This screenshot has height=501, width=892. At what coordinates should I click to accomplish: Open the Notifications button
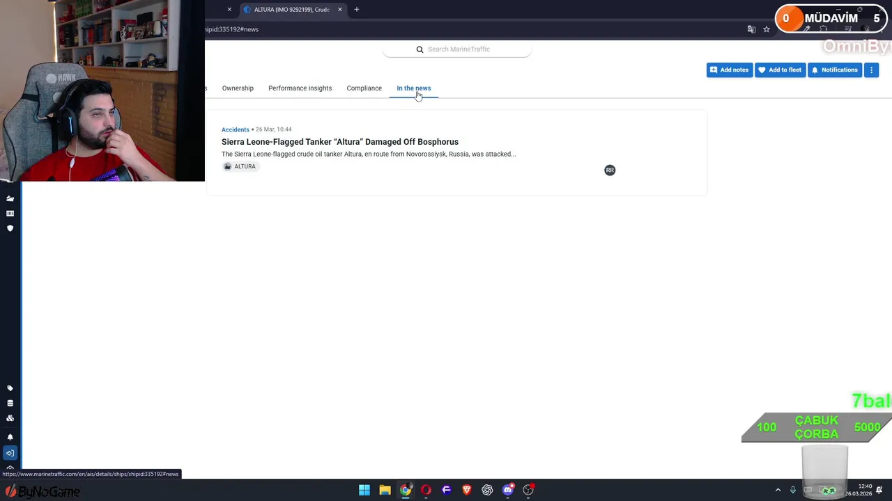pyautogui.click(x=834, y=70)
